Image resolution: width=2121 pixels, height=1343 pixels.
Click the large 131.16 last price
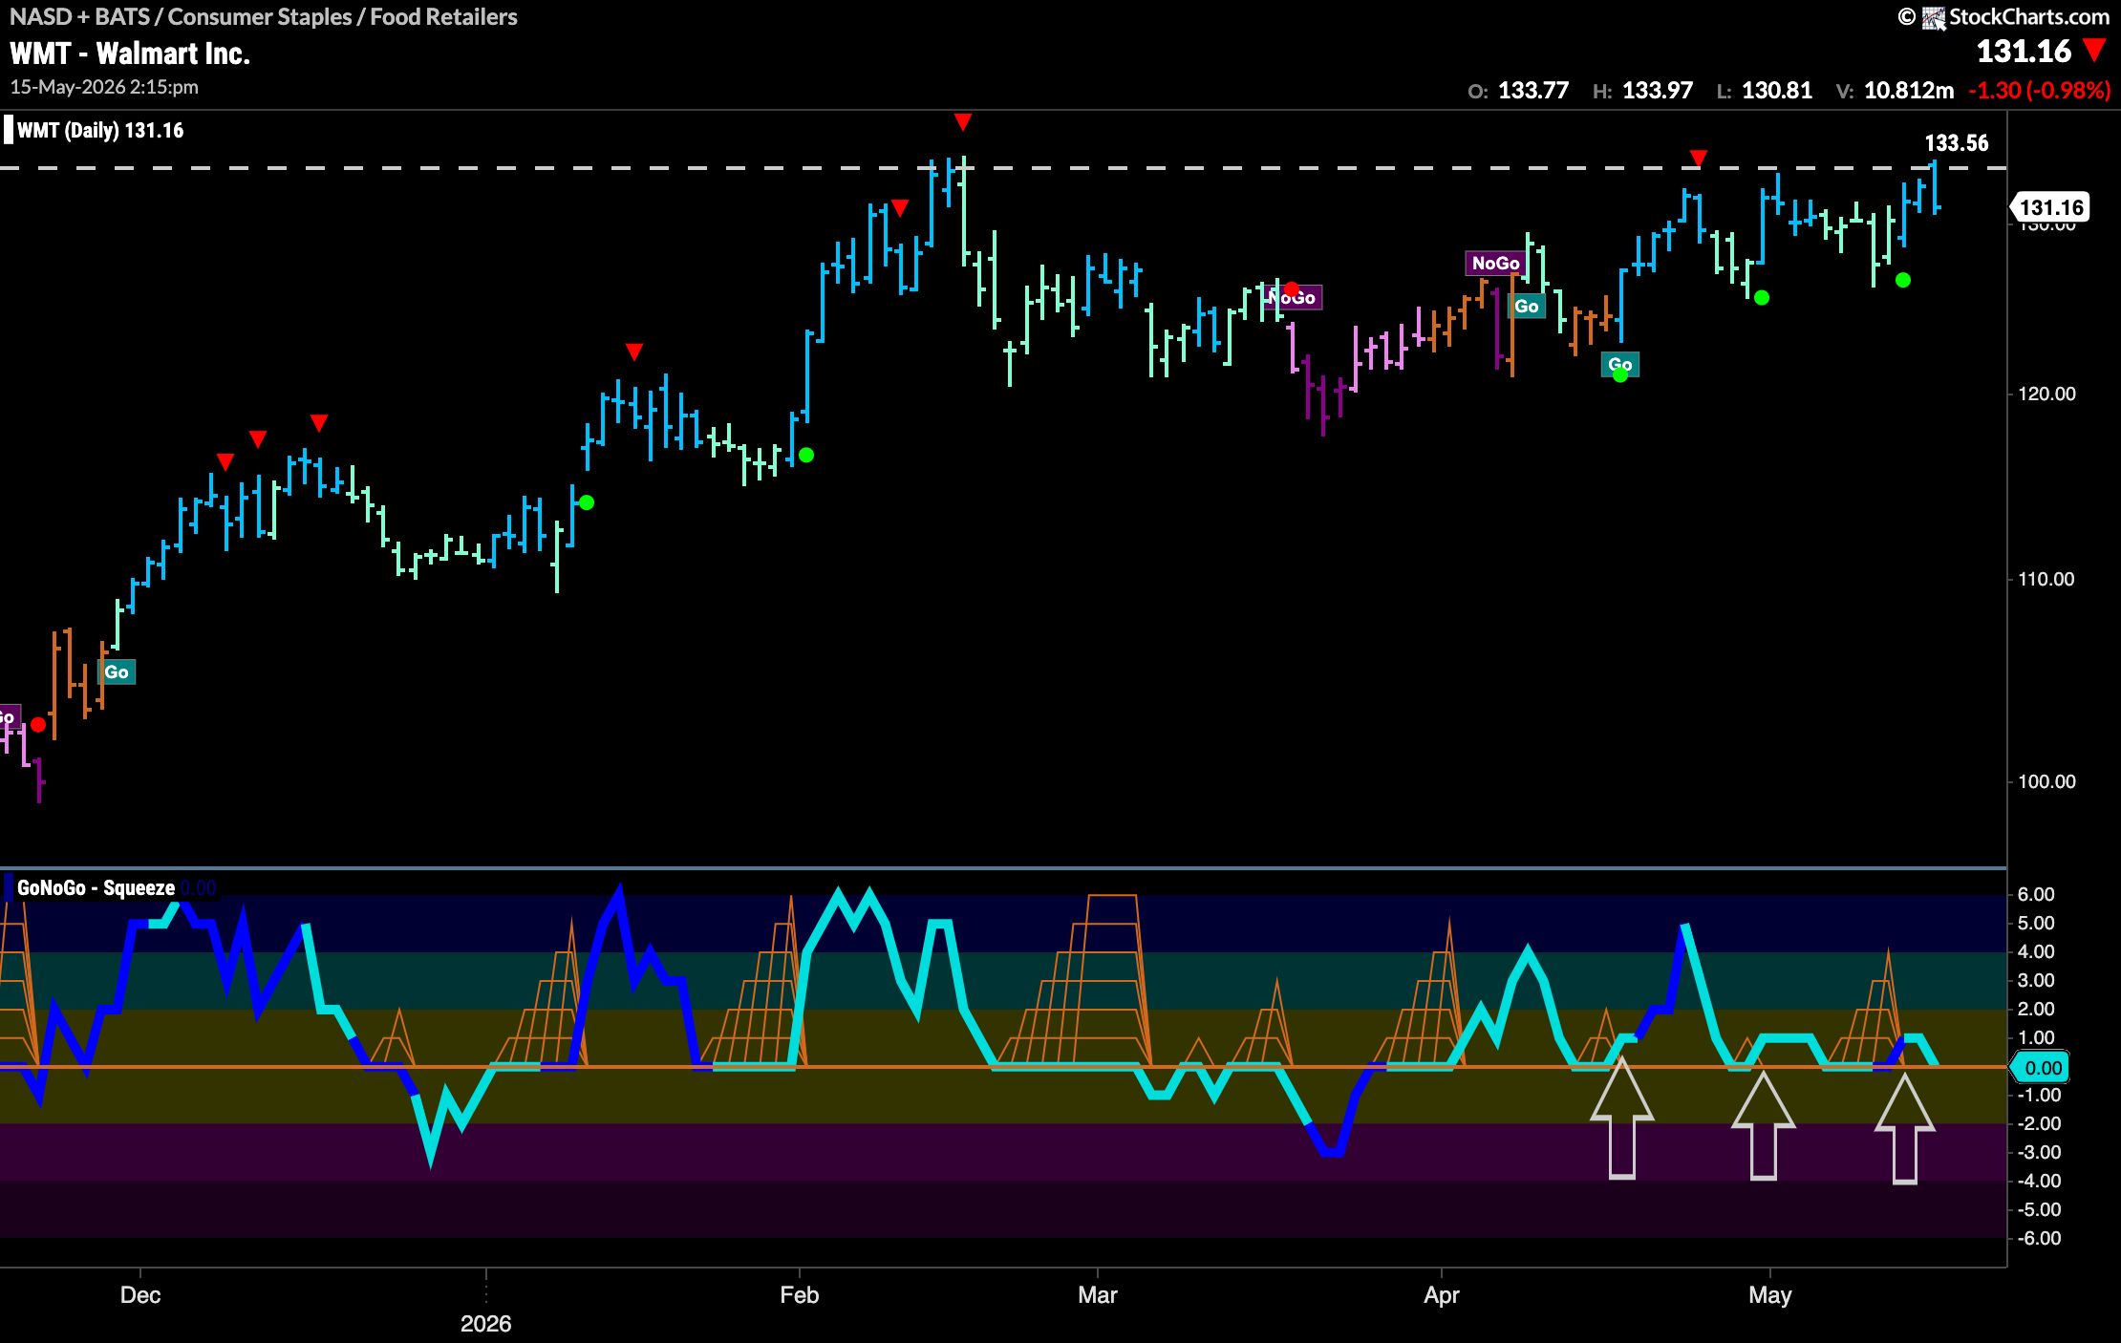(x=2024, y=51)
